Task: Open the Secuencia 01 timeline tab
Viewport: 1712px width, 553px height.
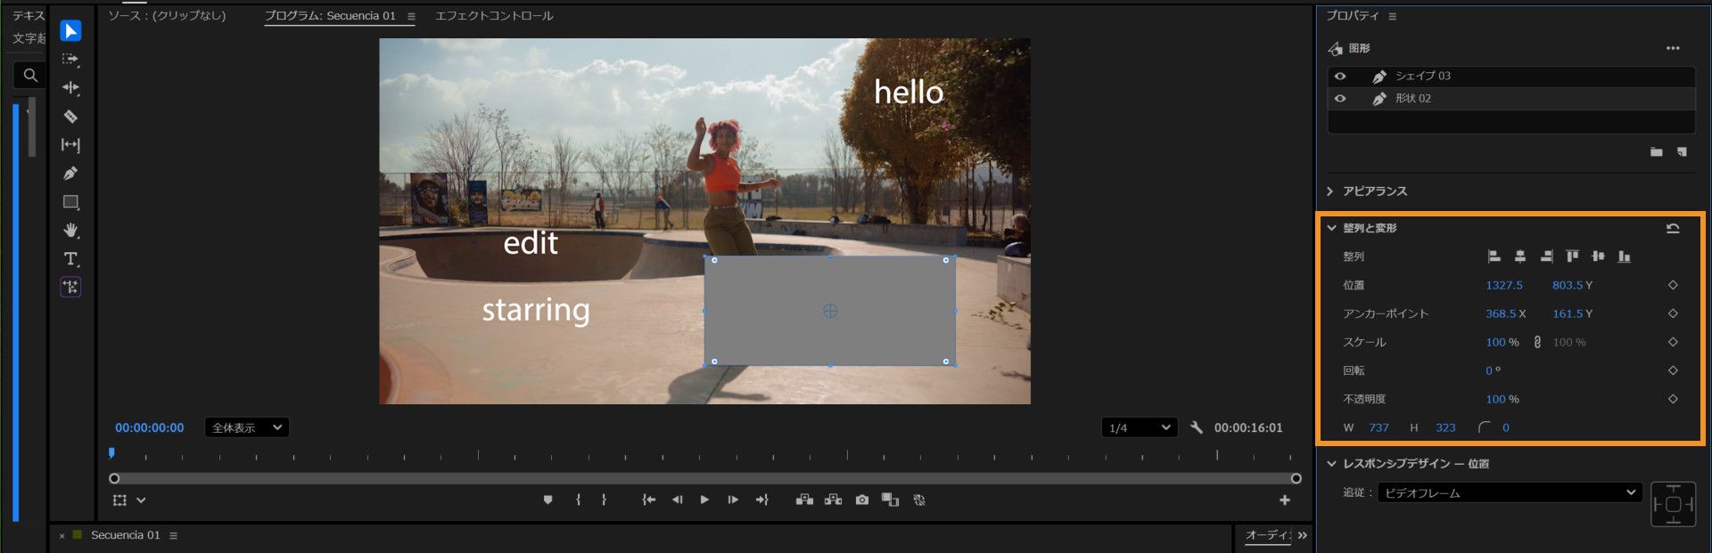Action: 125,535
